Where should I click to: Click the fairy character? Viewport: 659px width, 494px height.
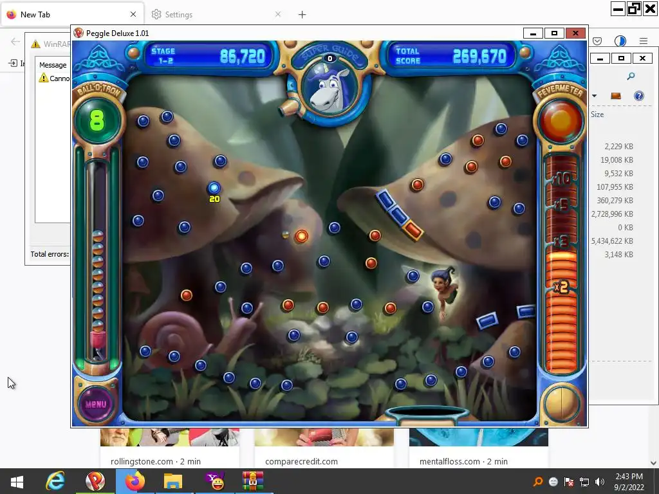click(443, 292)
